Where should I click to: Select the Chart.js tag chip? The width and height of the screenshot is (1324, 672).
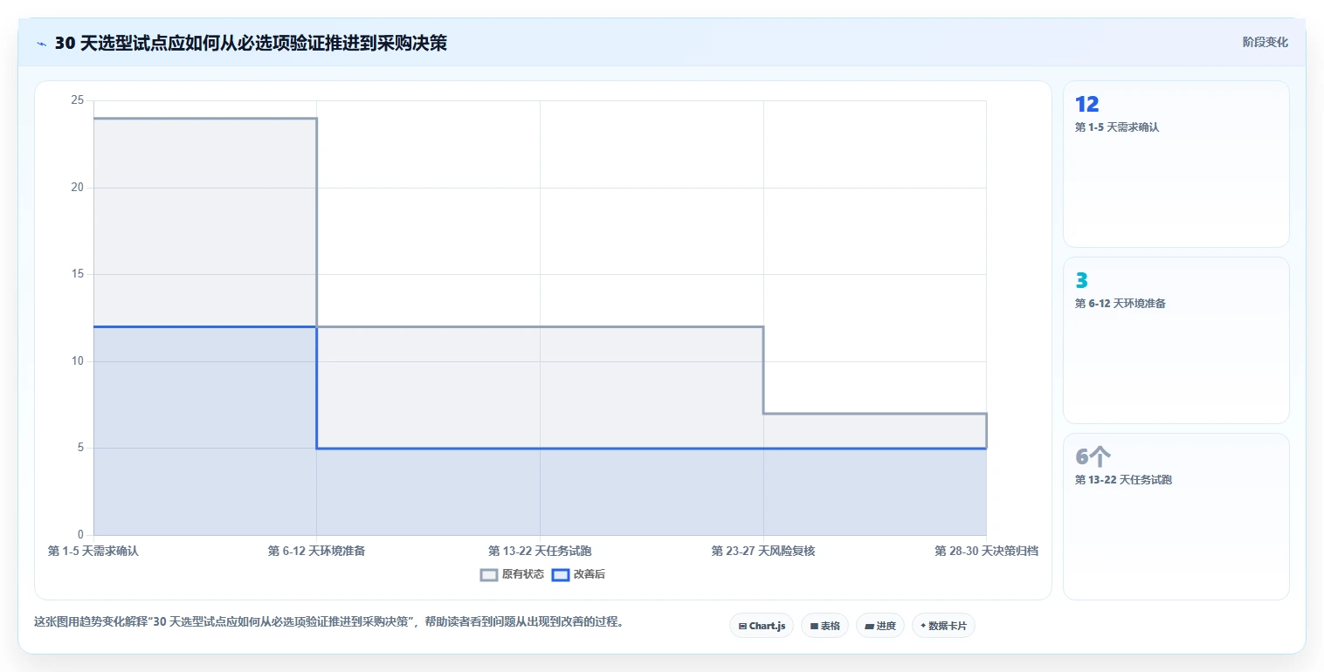tap(762, 626)
